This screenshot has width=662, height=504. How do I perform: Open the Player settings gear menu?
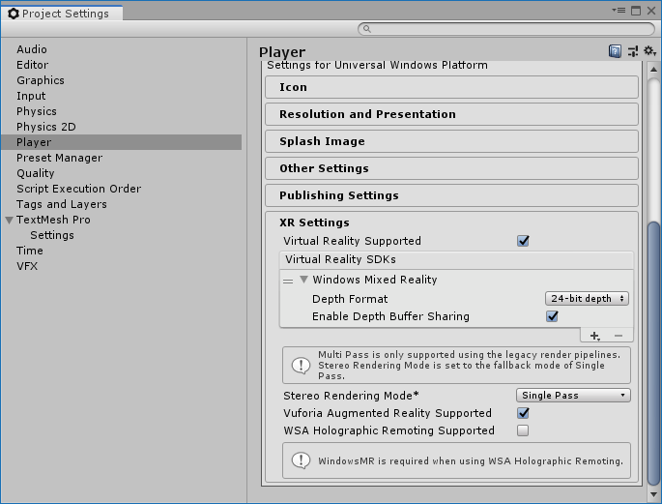coord(649,51)
